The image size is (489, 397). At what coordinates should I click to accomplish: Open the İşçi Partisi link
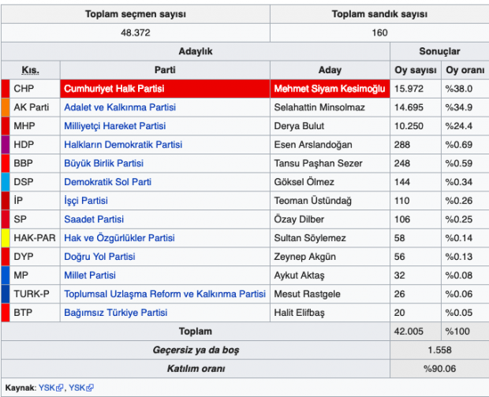coord(86,201)
